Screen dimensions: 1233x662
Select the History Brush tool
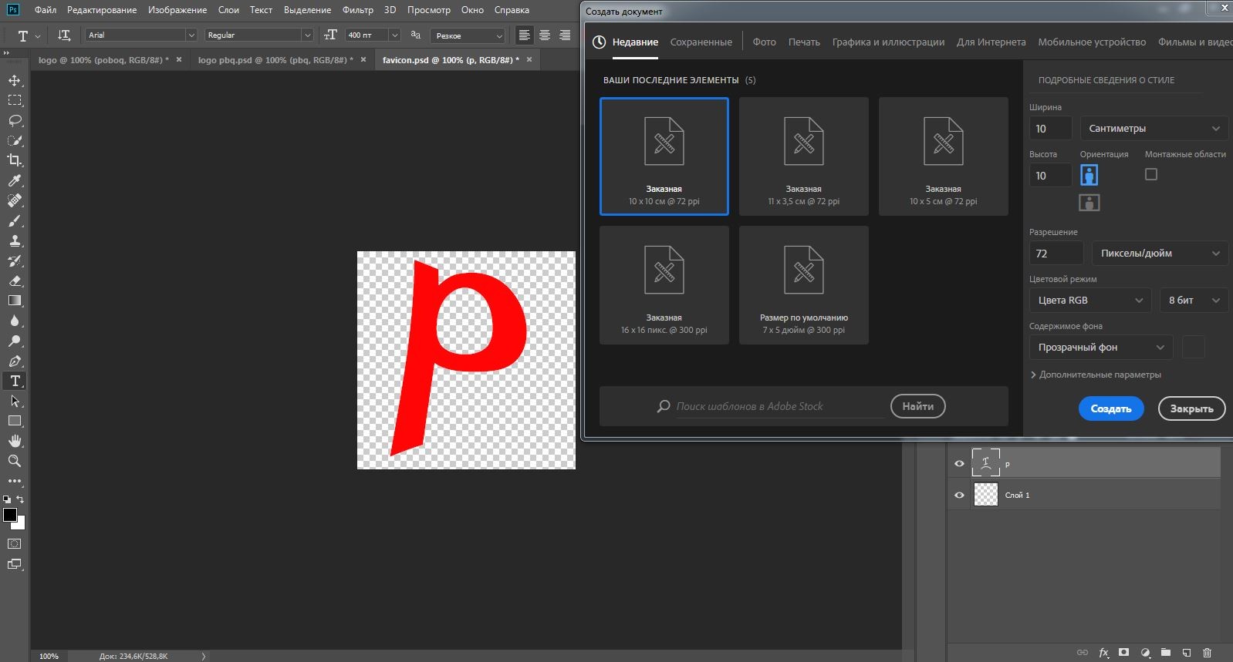pos(15,260)
